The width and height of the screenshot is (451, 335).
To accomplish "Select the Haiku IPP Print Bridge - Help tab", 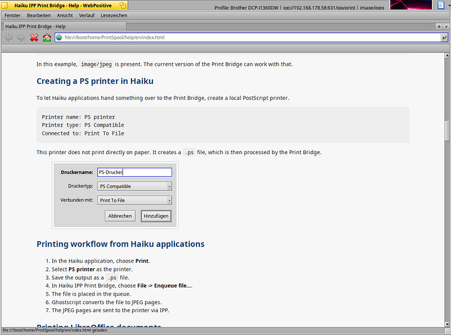I will [64, 26].
